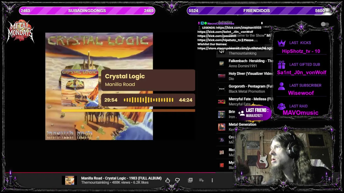Click the FRIENDIDOS goal bar

[256, 11]
